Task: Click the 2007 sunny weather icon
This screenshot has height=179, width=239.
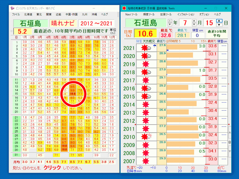Action: [x=146, y=161]
